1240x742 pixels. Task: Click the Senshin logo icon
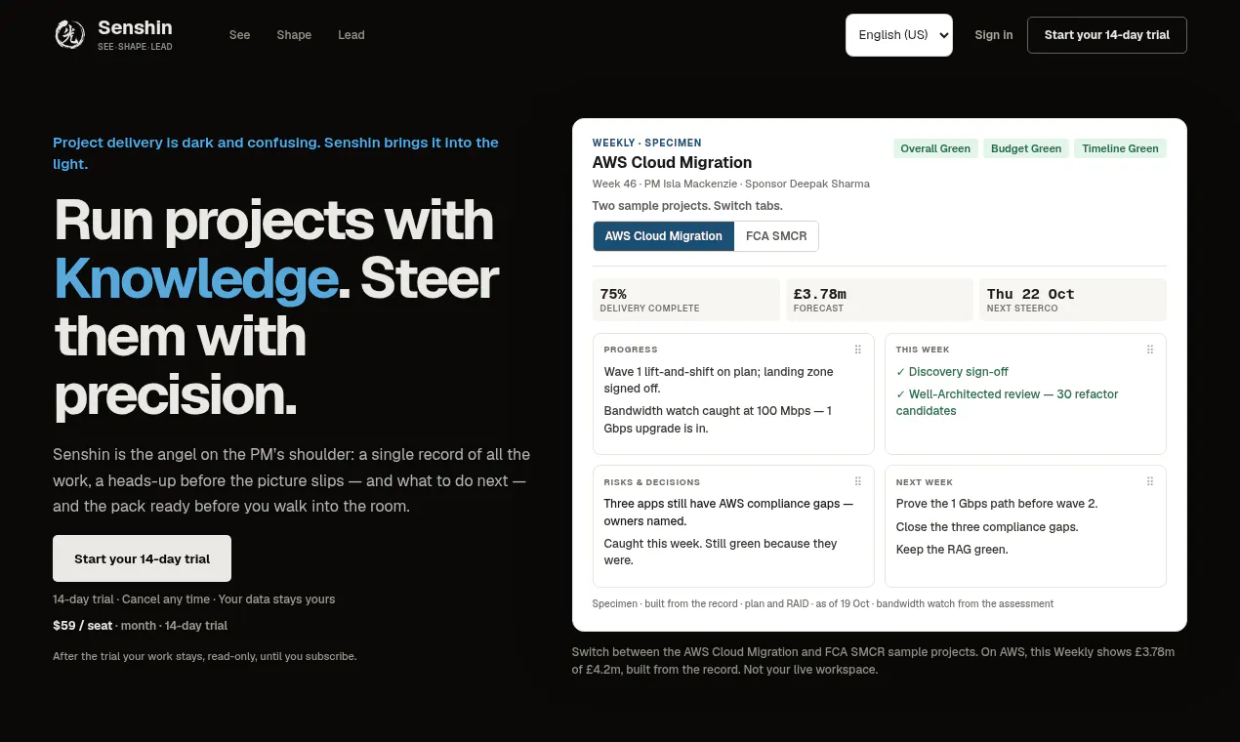tap(69, 35)
